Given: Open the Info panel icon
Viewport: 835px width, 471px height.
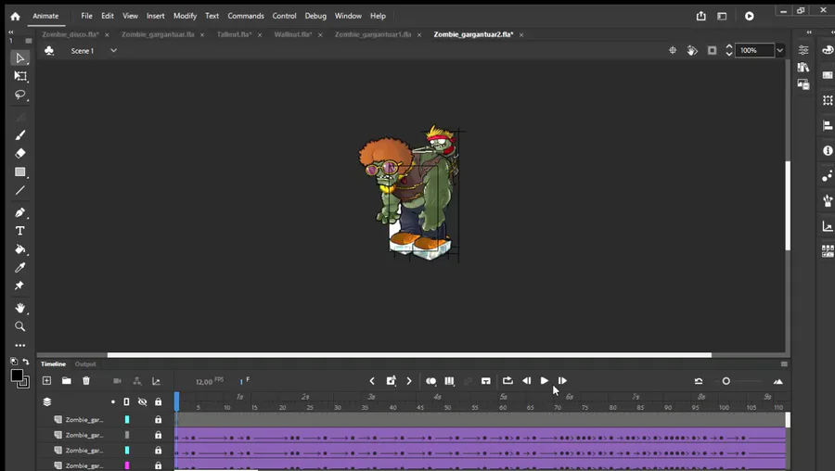Looking at the screenshot, I should 828,150.
